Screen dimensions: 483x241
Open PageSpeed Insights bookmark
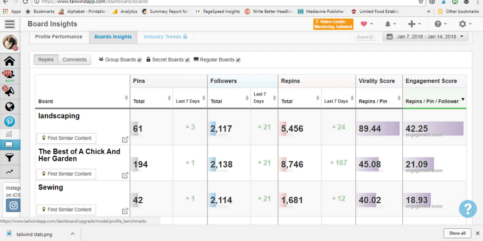[x=217, y=11]
